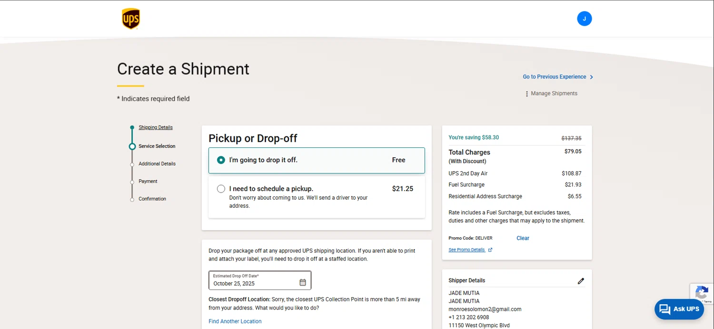
Task: Click the external link icon beside Promo Details
Action: click(x=490, y=250)
